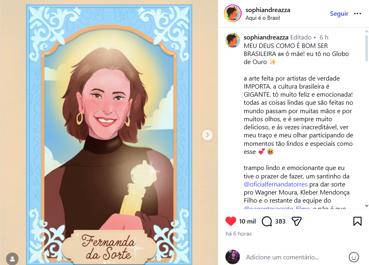
Task: Open the three-dot more options menu
Action: click(x=357, y=14)
